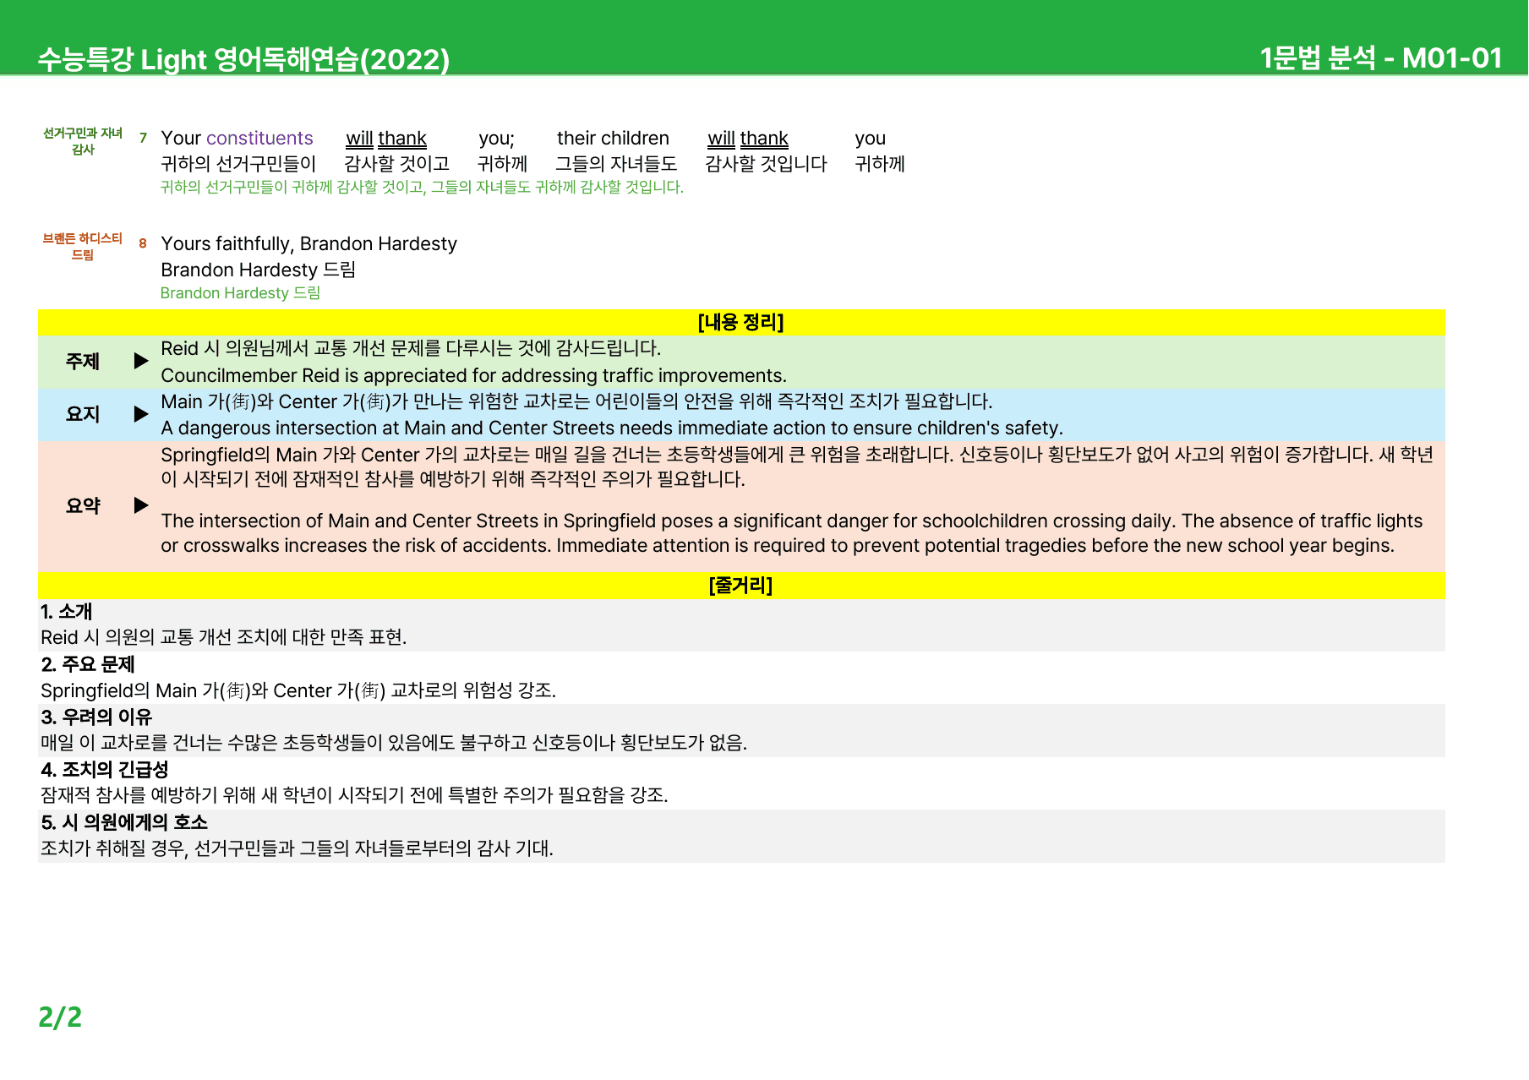
Task: Click the triangle arrow beside 주제
Action: coord(141,362)
